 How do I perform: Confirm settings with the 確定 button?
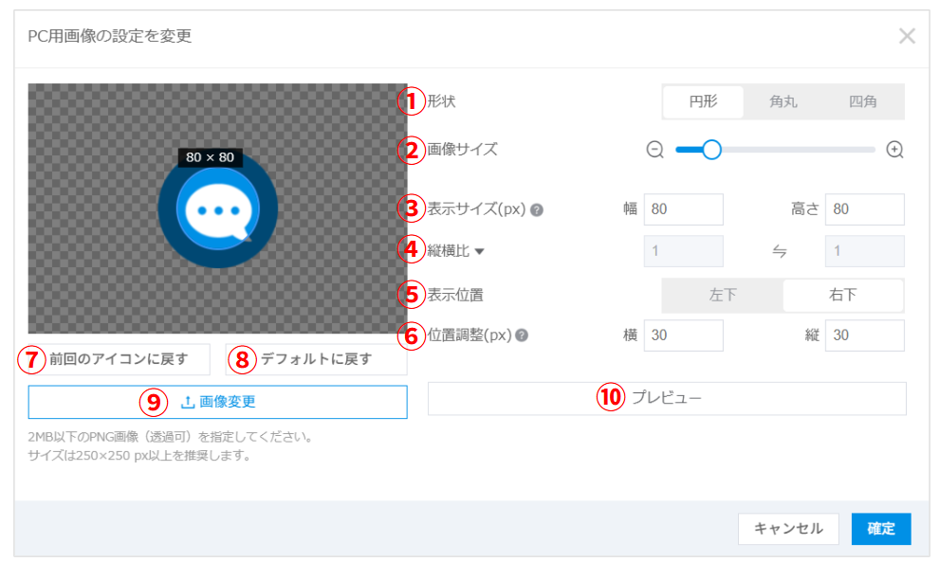point(881,529)
